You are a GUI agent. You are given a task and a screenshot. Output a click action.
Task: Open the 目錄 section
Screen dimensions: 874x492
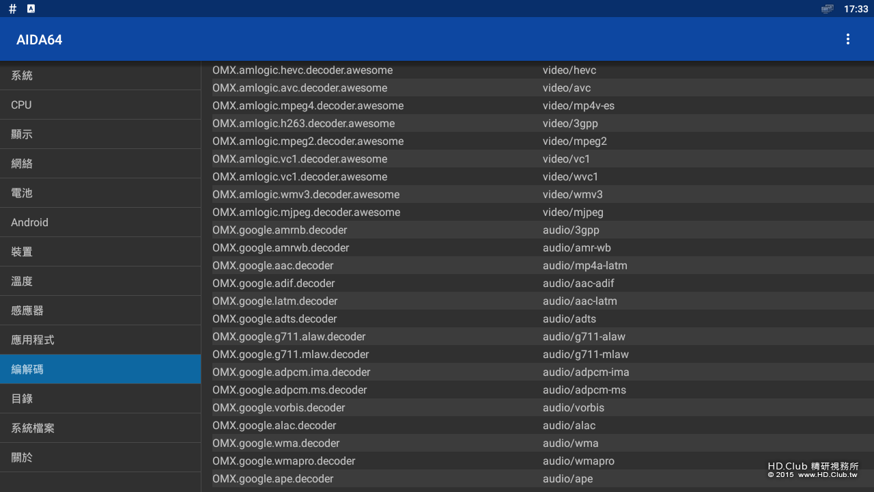[x=100, y=398]
